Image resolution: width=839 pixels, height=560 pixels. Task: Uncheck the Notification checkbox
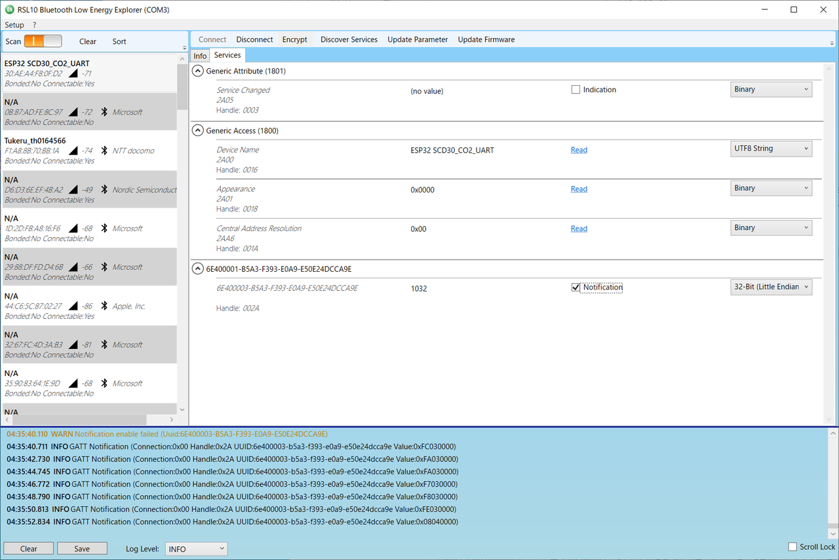click(576, 288)
